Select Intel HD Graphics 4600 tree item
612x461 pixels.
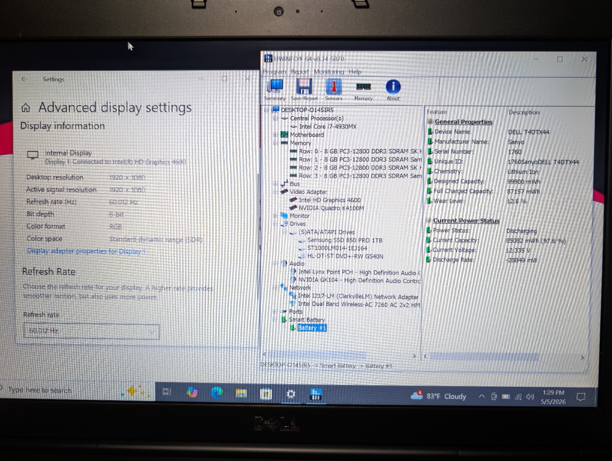click(x=329, y=200)
